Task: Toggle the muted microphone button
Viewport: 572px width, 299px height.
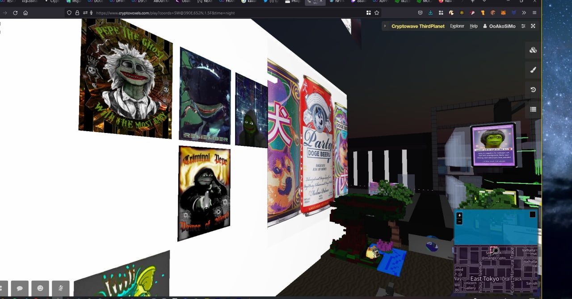Action: pos(61,288)
